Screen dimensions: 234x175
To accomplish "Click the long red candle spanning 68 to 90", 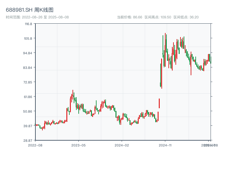I will [161, 73].
